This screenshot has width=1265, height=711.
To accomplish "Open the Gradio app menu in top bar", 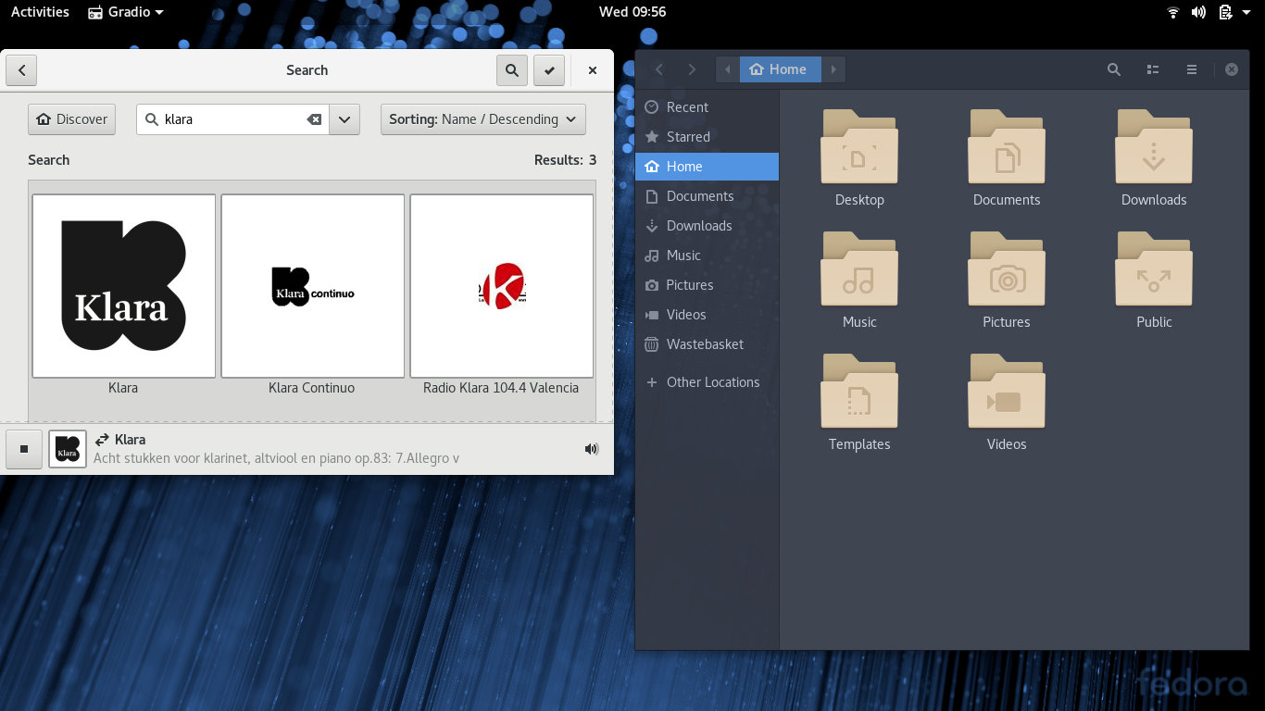I will coord(126,12).
